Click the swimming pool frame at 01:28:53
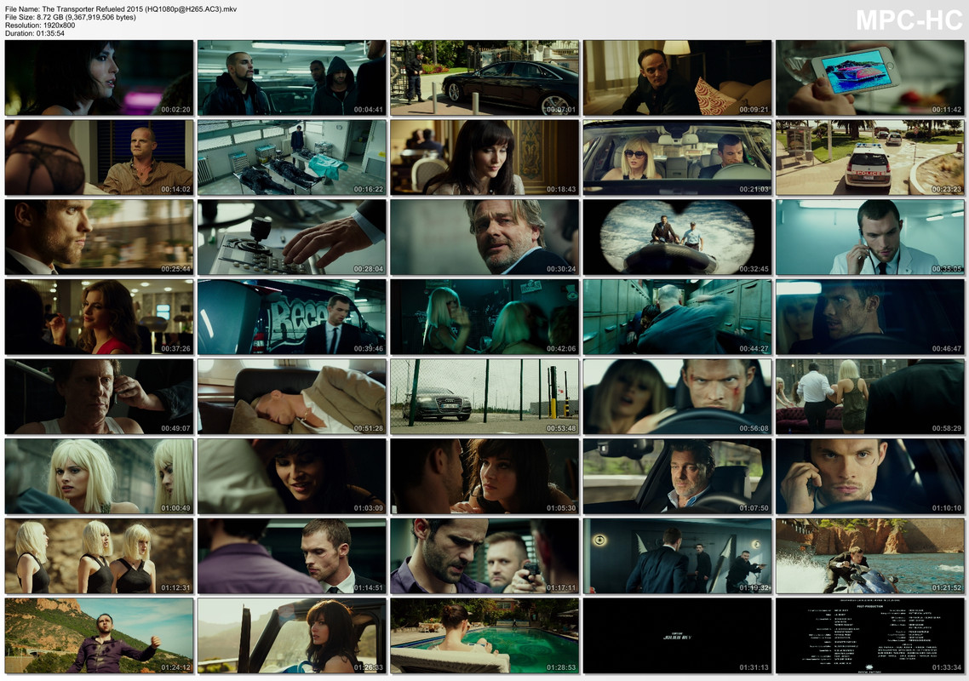 pos(484,636)
